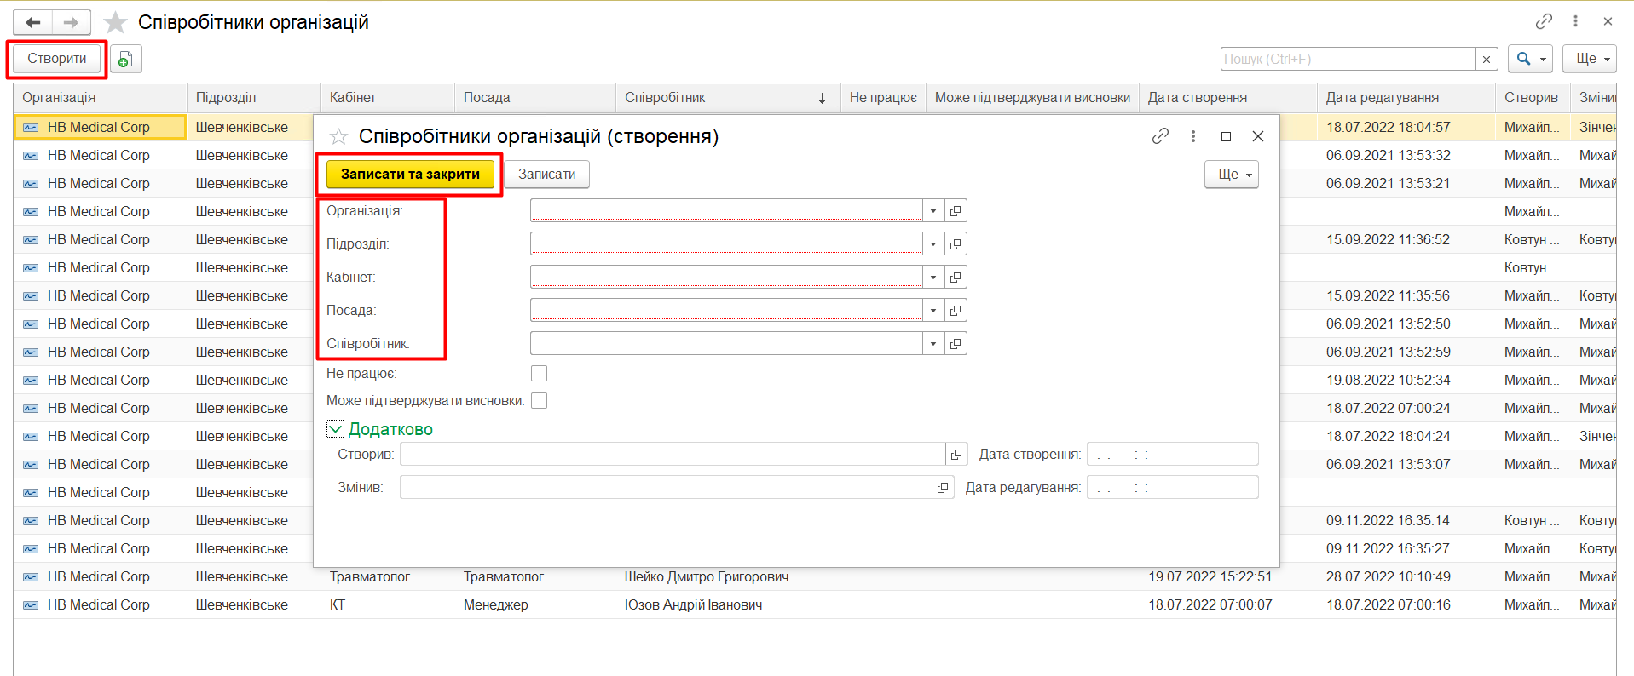Open the Посада dropdown arrow
This screenshot has width=1634, height=676.
click(x=933, y=311)
